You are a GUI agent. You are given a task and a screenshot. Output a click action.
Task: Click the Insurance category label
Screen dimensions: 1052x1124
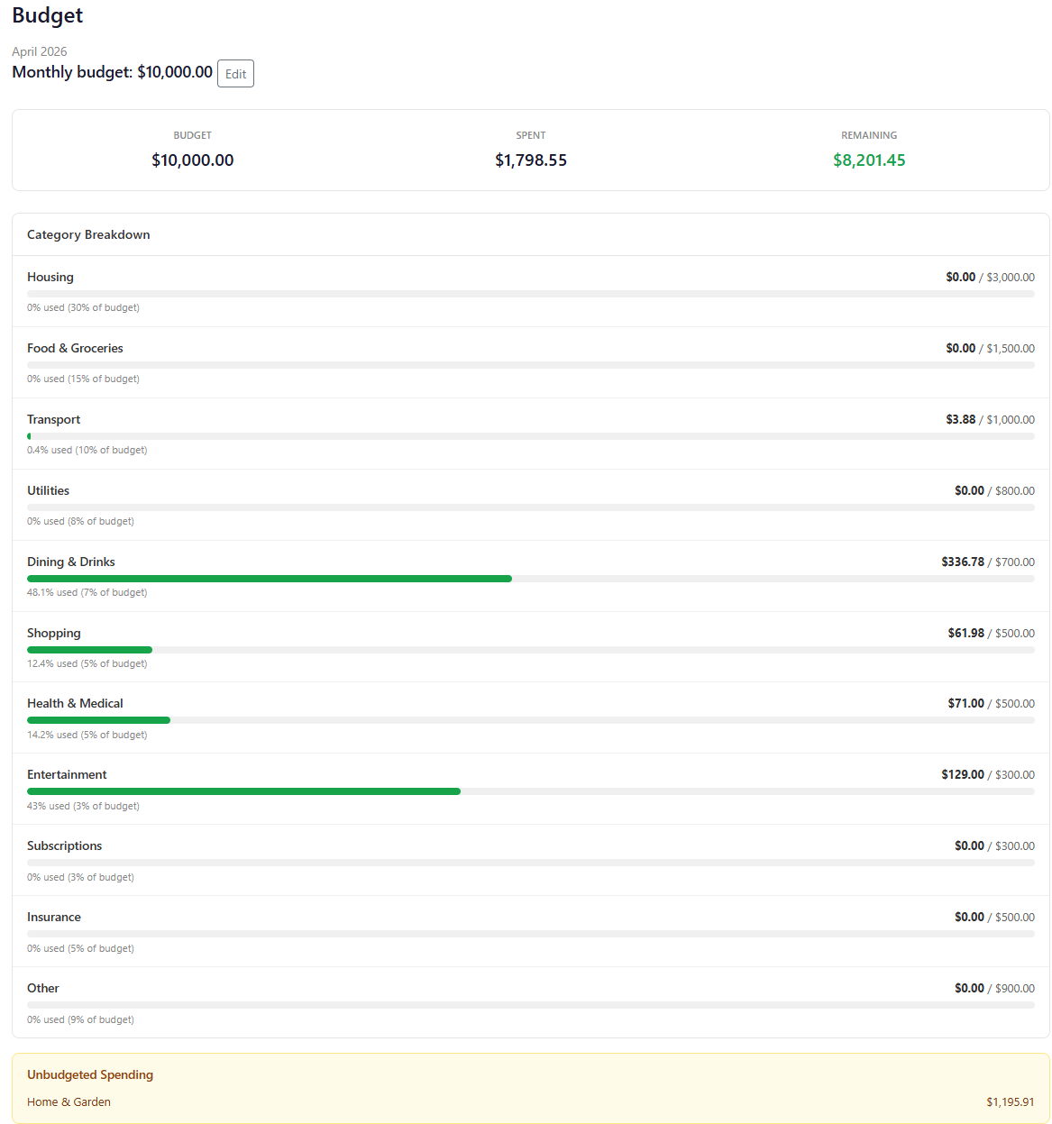[x=54, y=917]
